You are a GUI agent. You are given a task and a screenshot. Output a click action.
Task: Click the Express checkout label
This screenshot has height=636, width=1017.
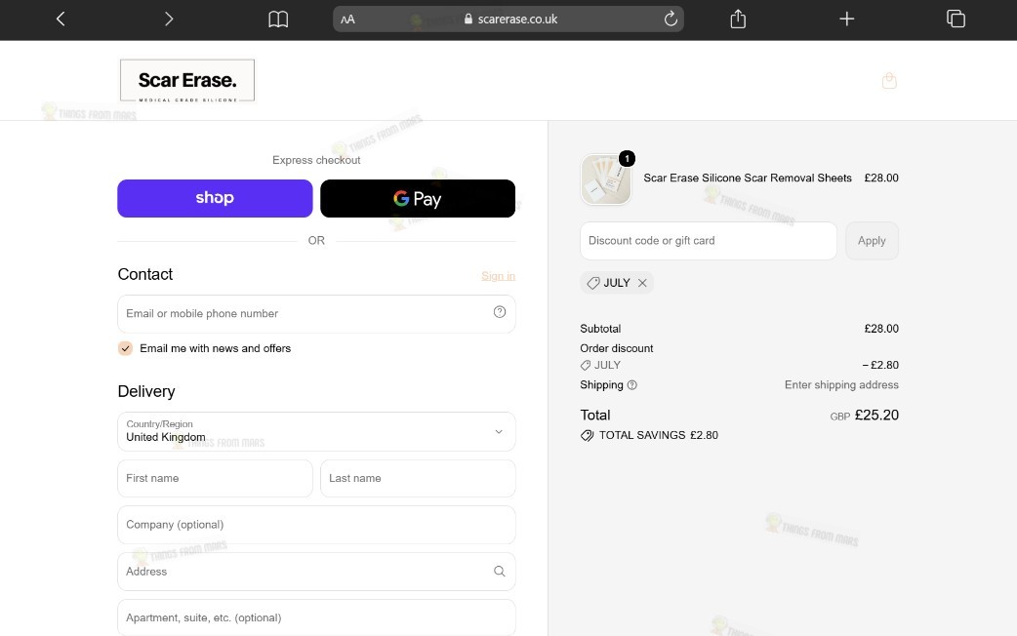pos(316,160)
